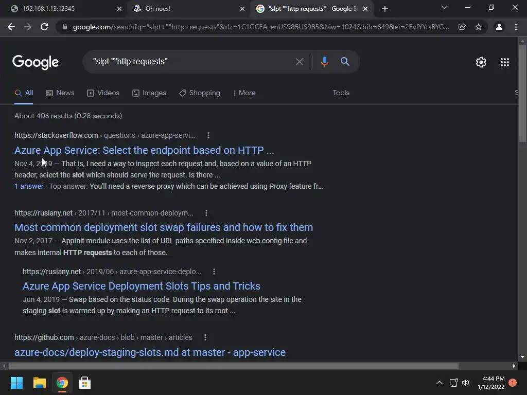Click the scroll down arrow
The height and width of the screenshot is (395, 527).
click(522, 357)
